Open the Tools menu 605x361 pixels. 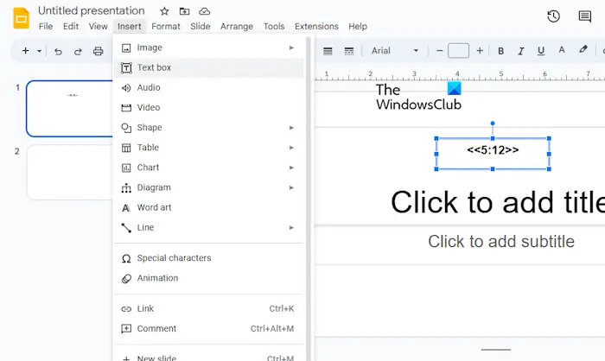coord(274,26)
